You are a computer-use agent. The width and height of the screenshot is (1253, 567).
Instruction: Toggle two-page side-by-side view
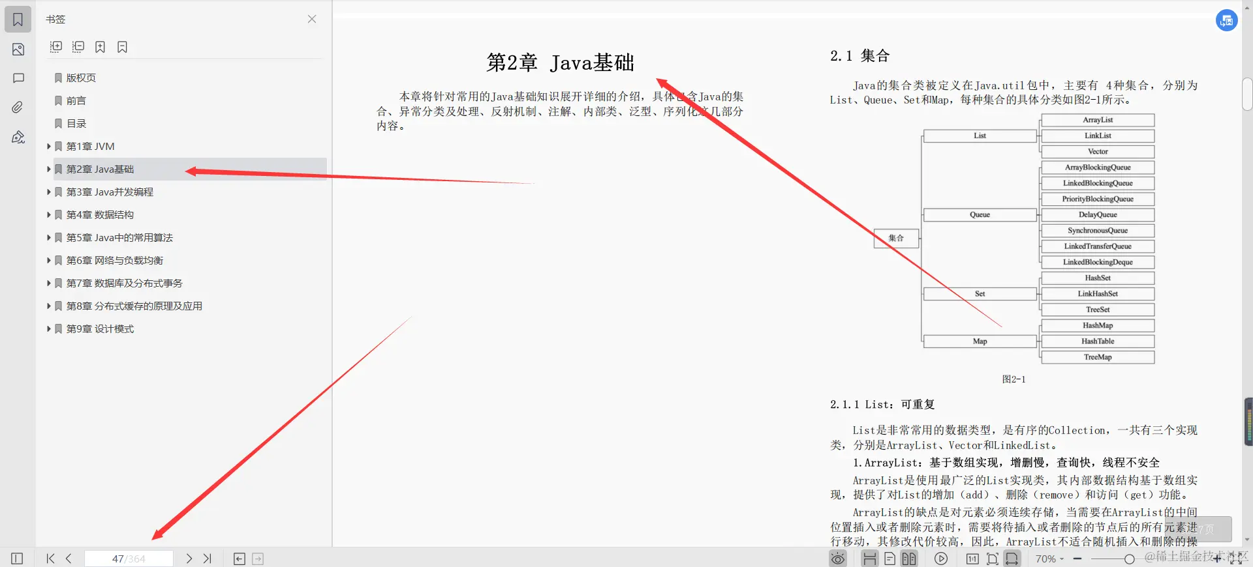(909, 559)
